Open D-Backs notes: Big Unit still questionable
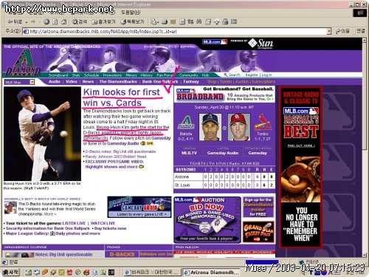This screenshot has width=369, height=277. pos(120,151)
